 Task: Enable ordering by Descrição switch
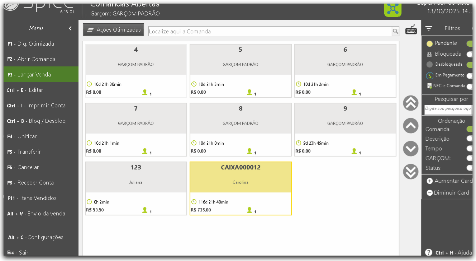tap(469, 139)
